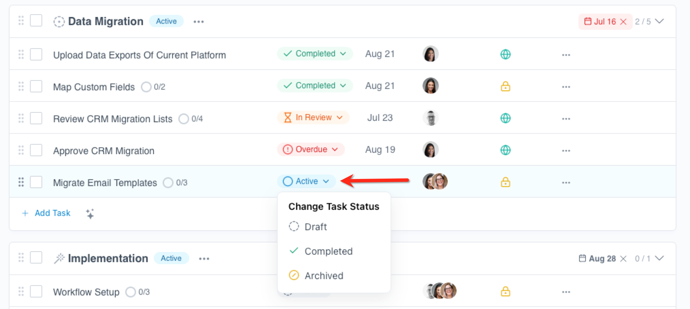Select the Data Migration section checkbox
The height and width of the screenshot is (309, 690).
[x=36, y=20]
